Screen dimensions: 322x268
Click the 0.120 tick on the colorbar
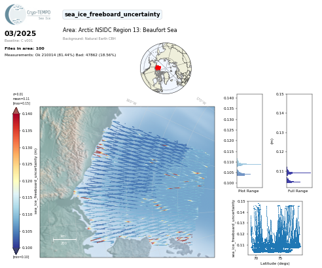[x=27, y=181]
